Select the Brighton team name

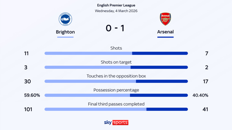65,32
